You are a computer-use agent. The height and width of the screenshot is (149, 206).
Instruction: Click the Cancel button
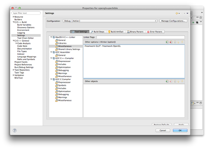(x=163, y=130)
